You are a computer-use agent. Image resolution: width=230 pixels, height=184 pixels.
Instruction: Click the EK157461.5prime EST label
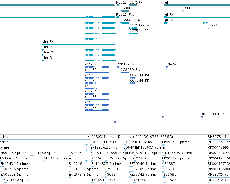(x=138, y=142)
